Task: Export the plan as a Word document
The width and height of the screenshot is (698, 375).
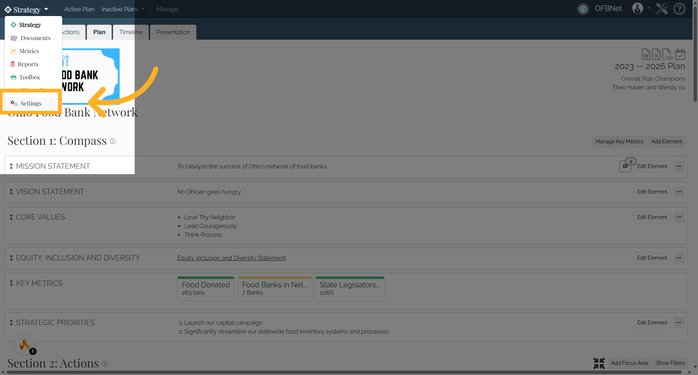Action: coord(646,54)
